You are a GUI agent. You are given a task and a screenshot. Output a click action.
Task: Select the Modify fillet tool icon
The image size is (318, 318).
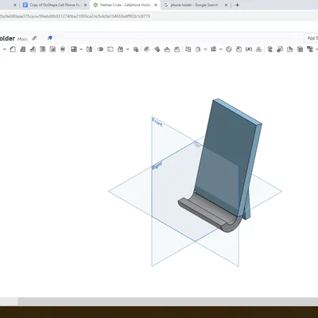(x=147, y=49)
